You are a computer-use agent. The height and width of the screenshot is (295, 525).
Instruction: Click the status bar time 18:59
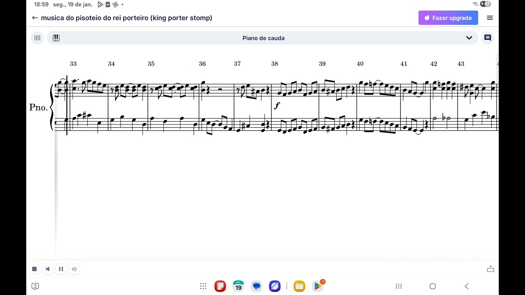point(41,5)
